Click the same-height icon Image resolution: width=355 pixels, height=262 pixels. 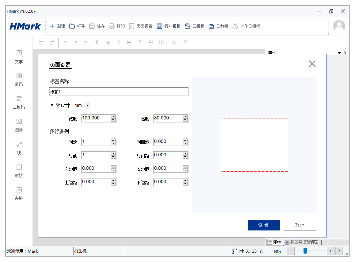pos(140,42)
